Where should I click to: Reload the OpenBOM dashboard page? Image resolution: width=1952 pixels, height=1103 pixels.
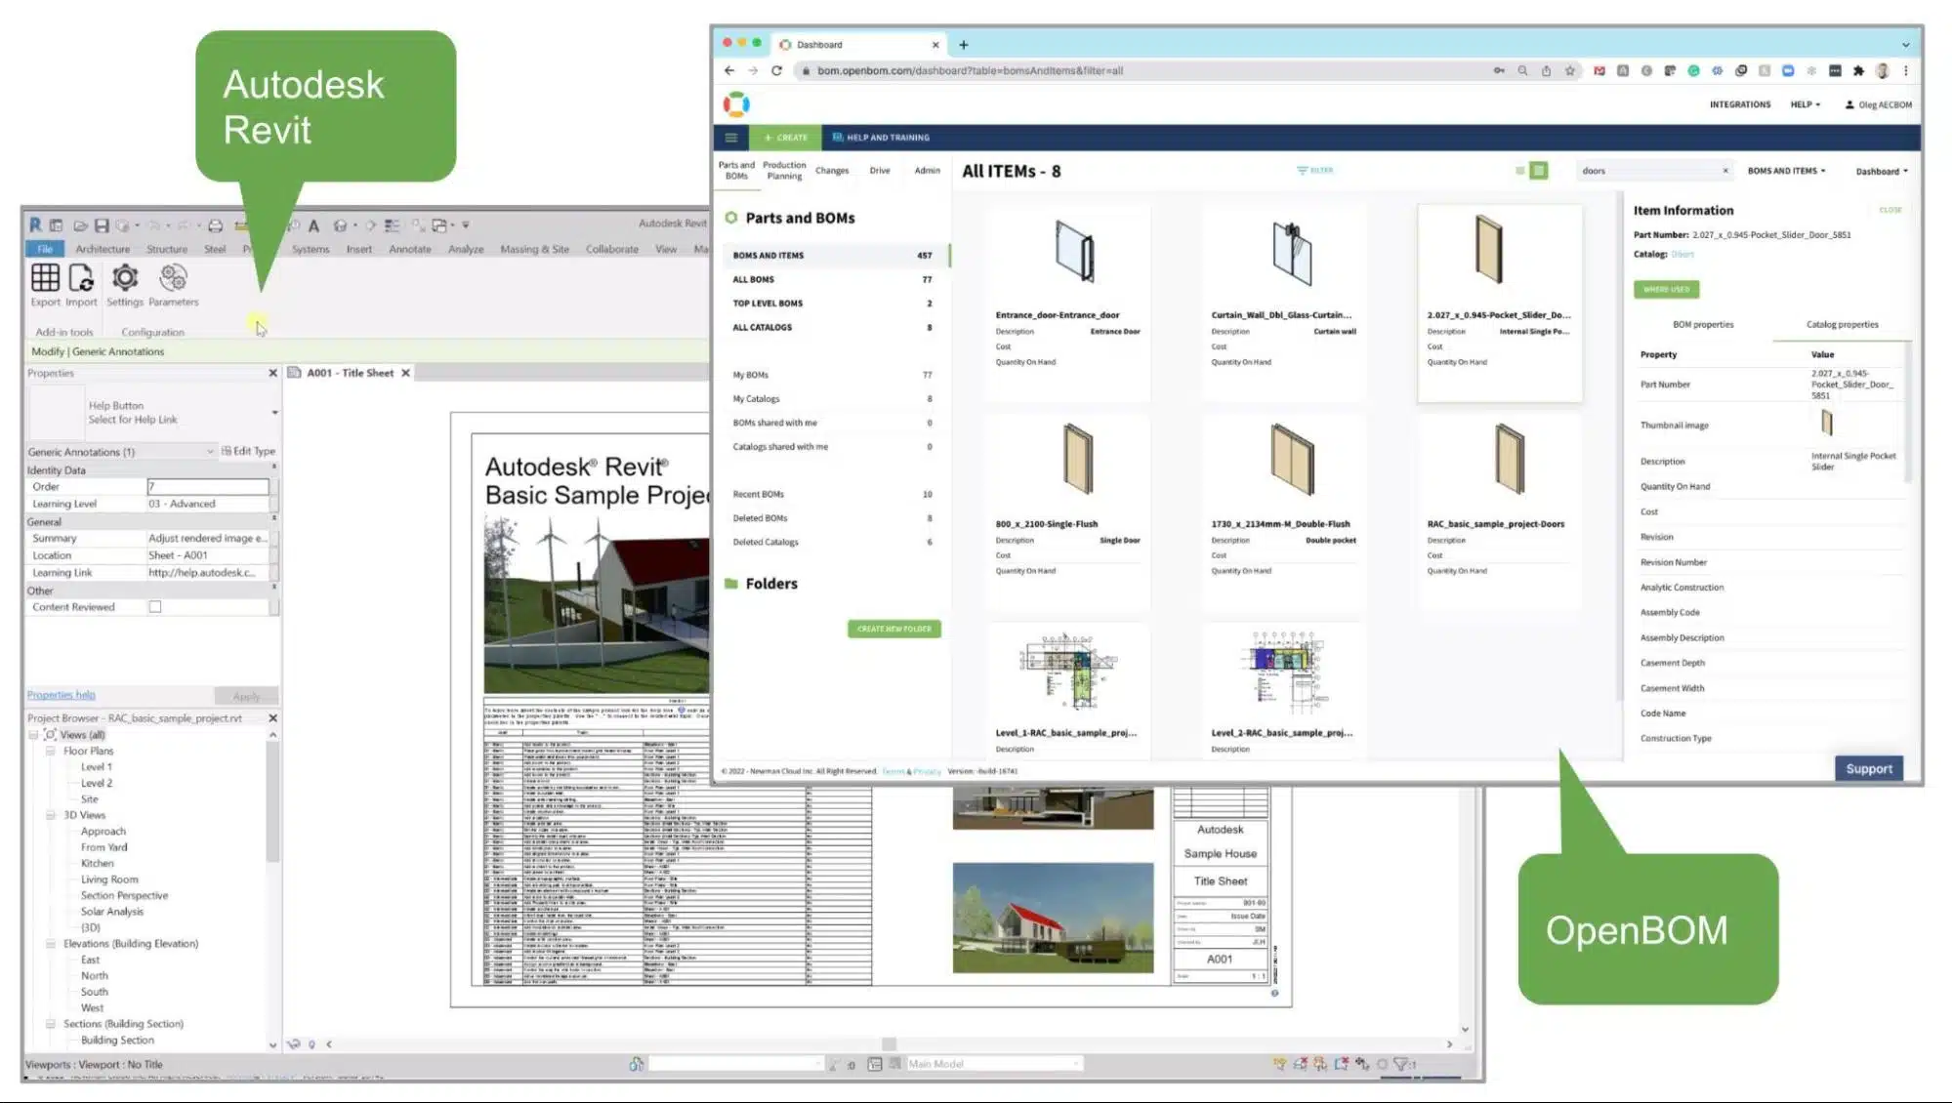776,70
